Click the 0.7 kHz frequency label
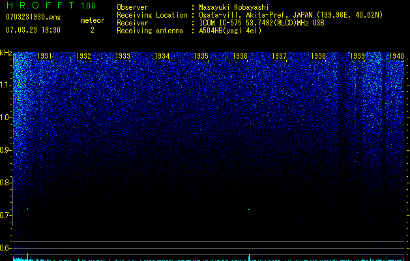This screenshot has height=261, width=410. [5, 215]
